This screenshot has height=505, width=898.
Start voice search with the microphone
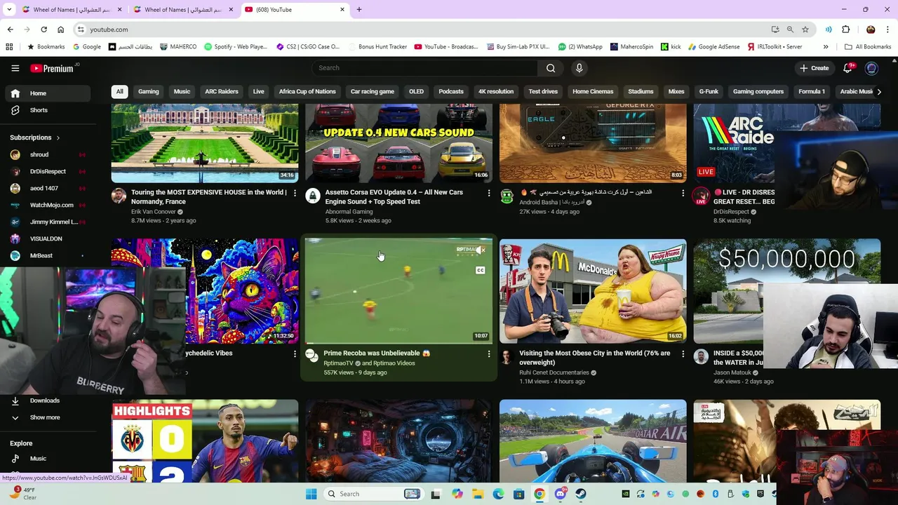point(579,68)
